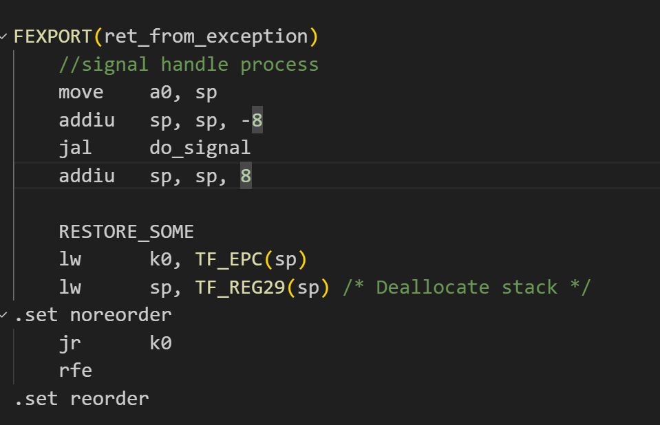Click the k0 register in lw line

pos(161,260)
